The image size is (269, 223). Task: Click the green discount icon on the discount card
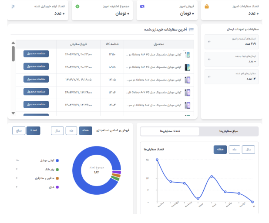77,7
